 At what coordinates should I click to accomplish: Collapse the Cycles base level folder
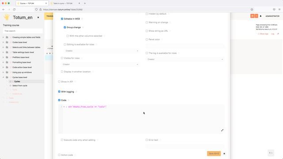3,77
